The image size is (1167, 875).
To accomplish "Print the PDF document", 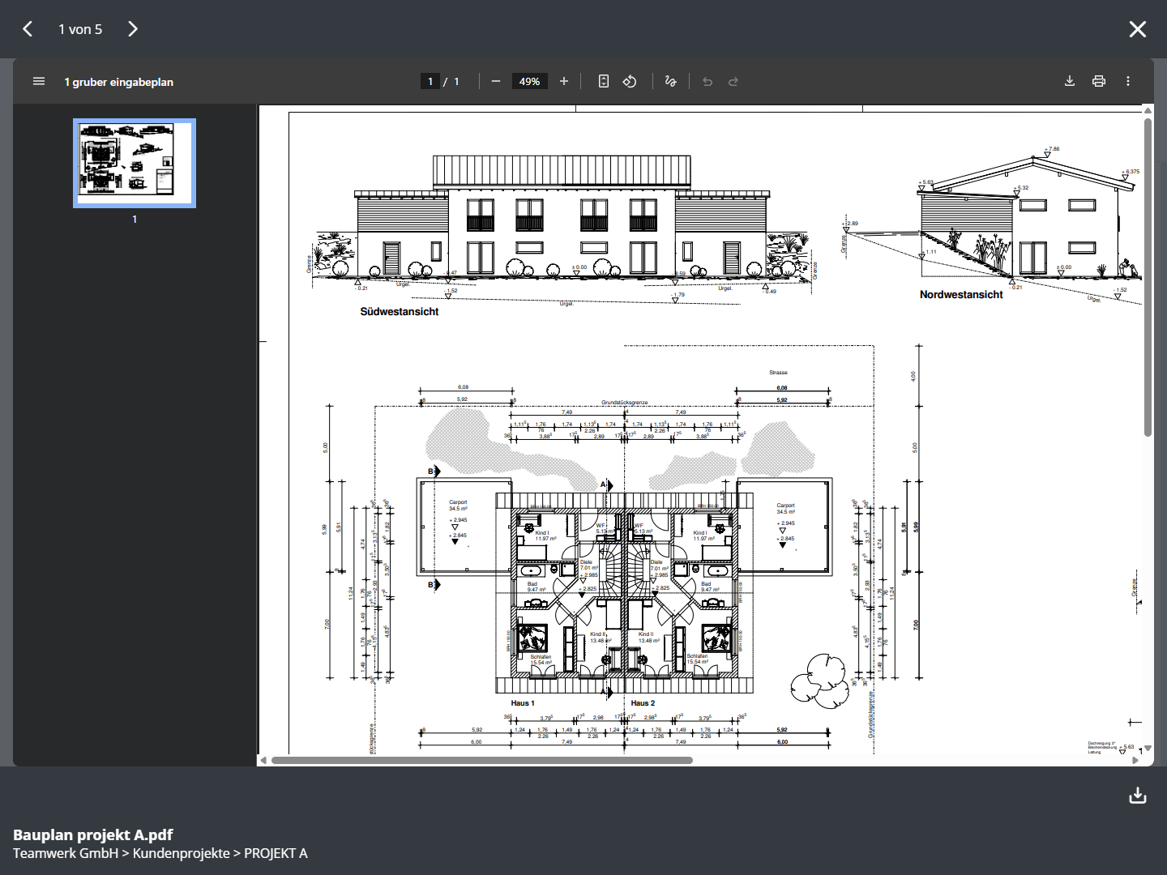I will point(1099,81).
